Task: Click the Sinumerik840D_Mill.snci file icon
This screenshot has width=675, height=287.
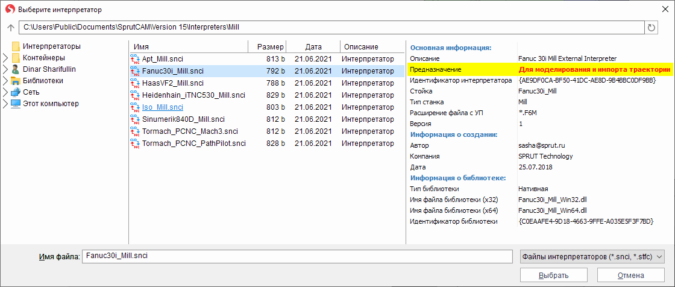Action: (x=135, y=119)
